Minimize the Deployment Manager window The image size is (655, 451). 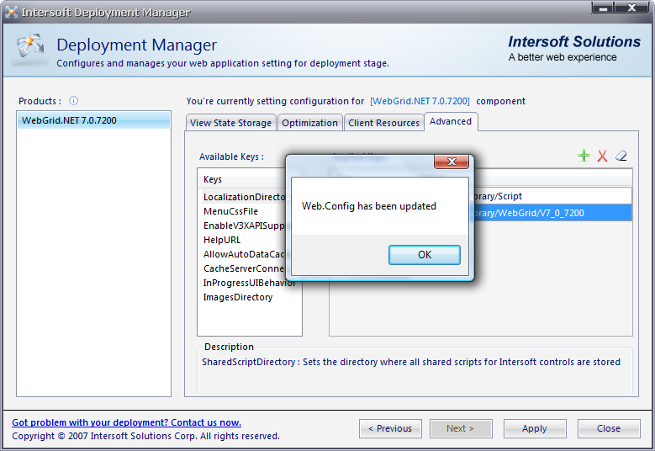[603, 8]
